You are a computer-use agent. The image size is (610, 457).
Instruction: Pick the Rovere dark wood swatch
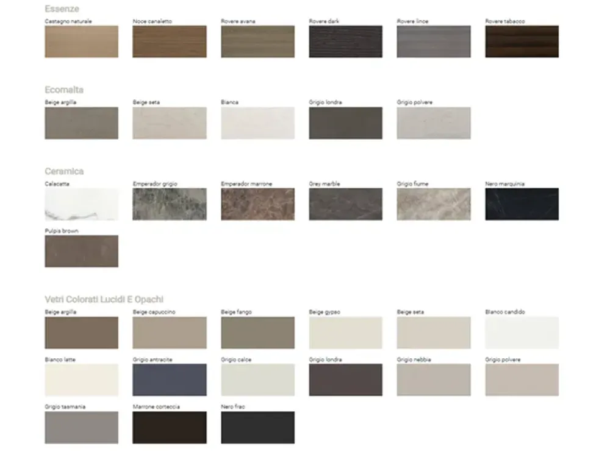click(x=345, y=41)
